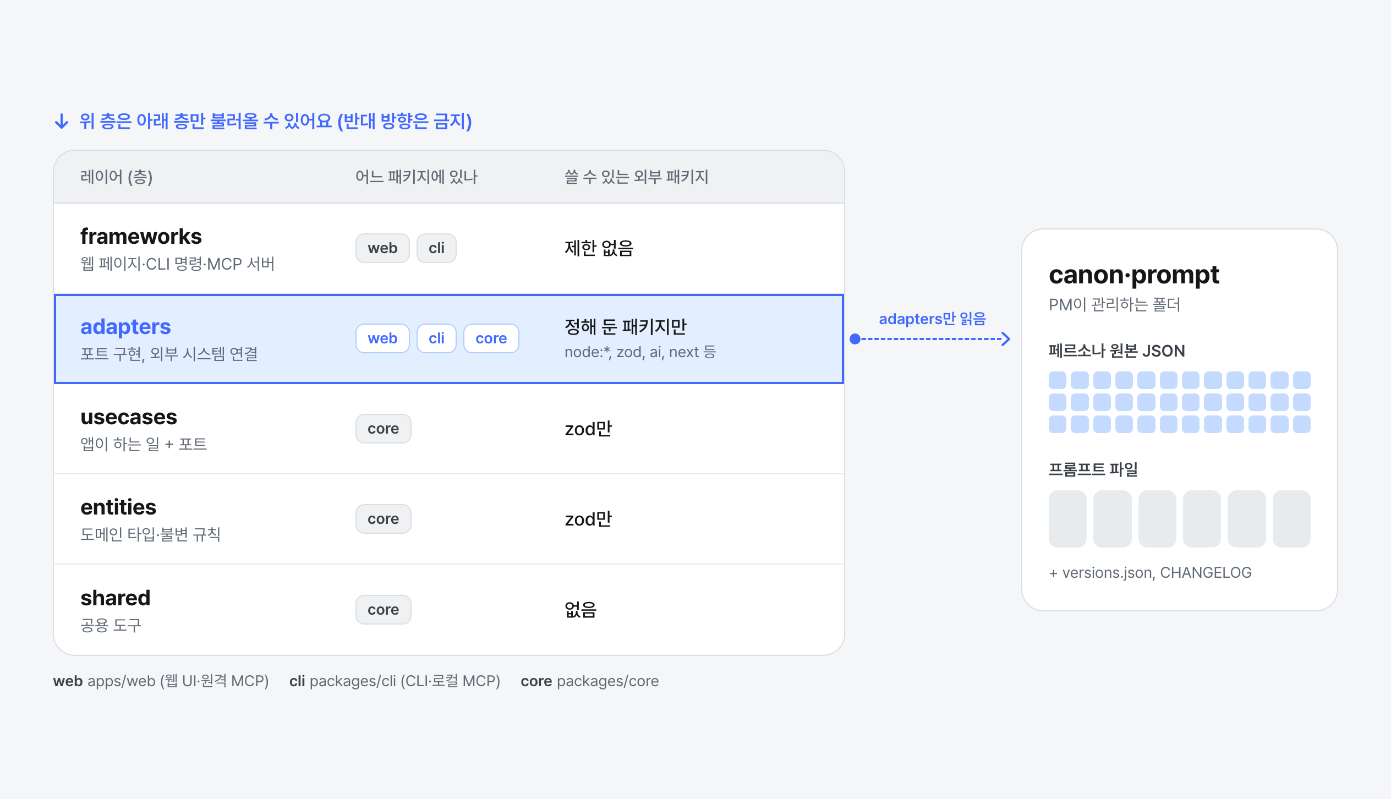Click the '앱이 하는 일 + 포트' description
1391x799 pixels.
pos(144,444)
